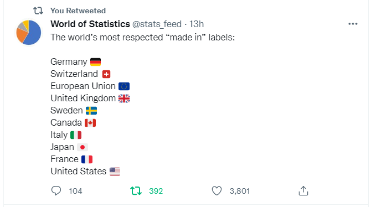This screenshot has width=371, height=207.
Task: Click the You Retweeted label
Action: (x=78, y=11)
